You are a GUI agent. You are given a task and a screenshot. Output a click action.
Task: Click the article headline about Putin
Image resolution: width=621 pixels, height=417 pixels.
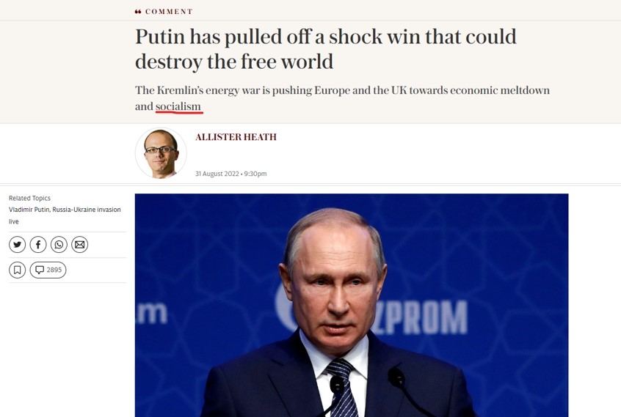(x=326, y=48)
